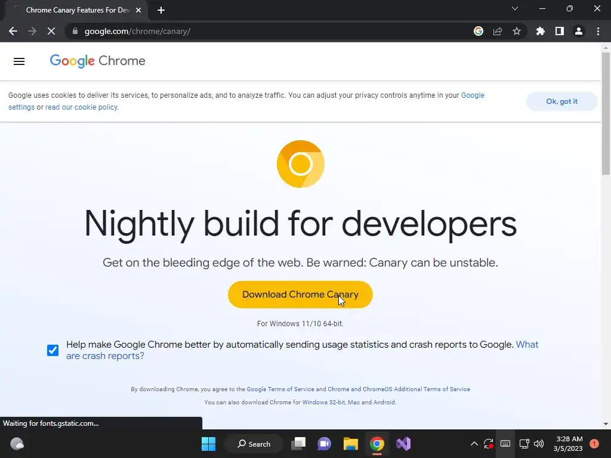Choose the Mac download link

354,403
